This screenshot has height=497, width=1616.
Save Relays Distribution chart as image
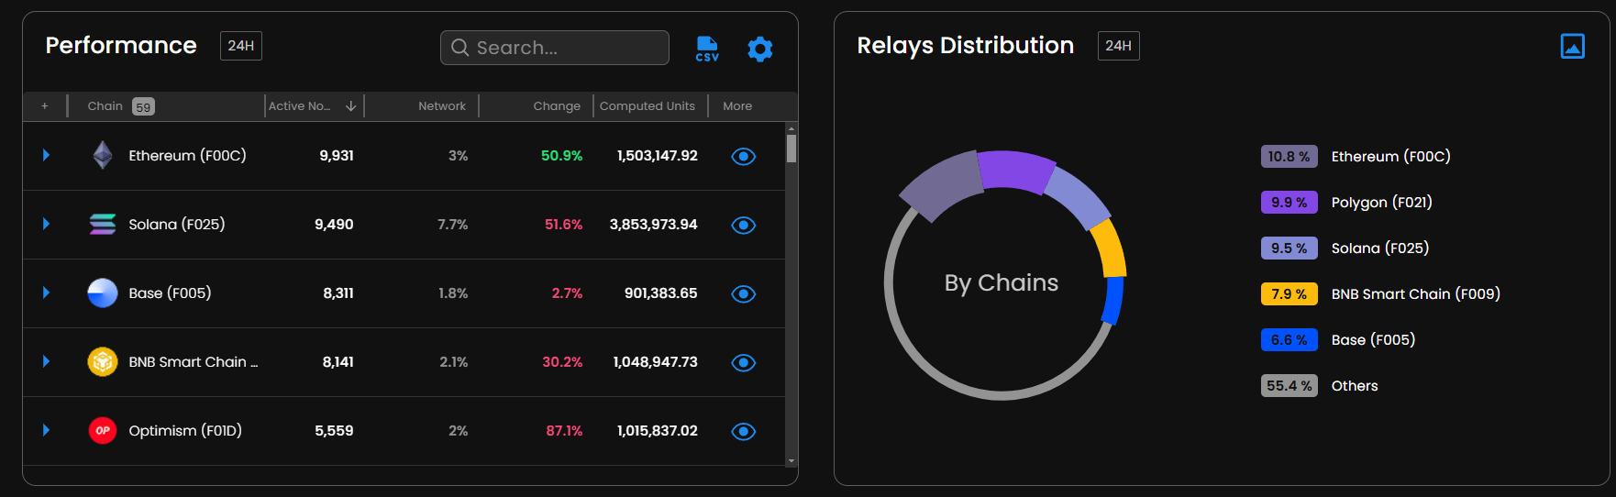[x=1572, y=46]
